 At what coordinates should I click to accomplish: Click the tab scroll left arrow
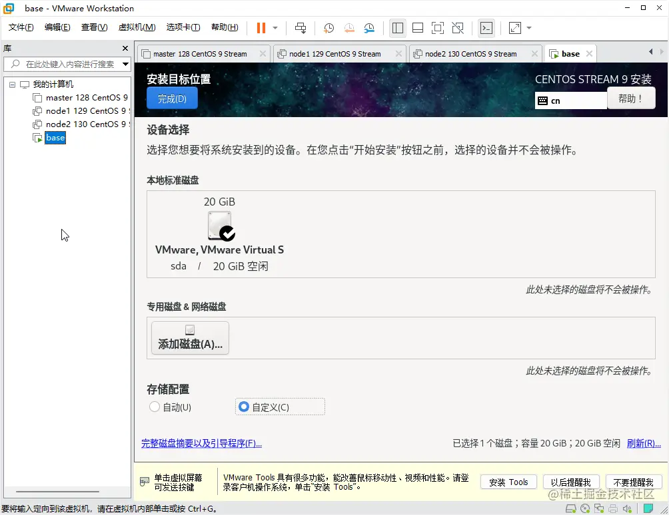[x=650, y=51]
